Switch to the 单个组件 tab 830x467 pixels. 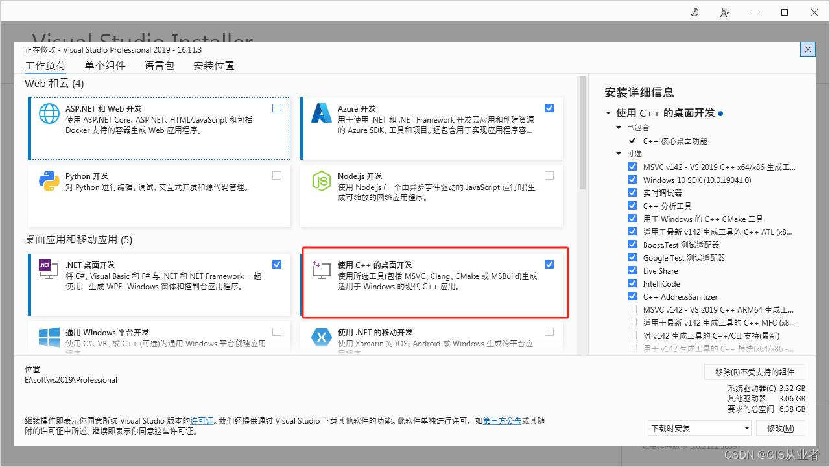[105, 66]
